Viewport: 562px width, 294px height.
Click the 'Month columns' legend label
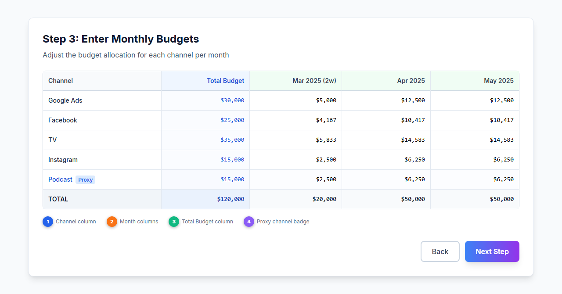139,222
